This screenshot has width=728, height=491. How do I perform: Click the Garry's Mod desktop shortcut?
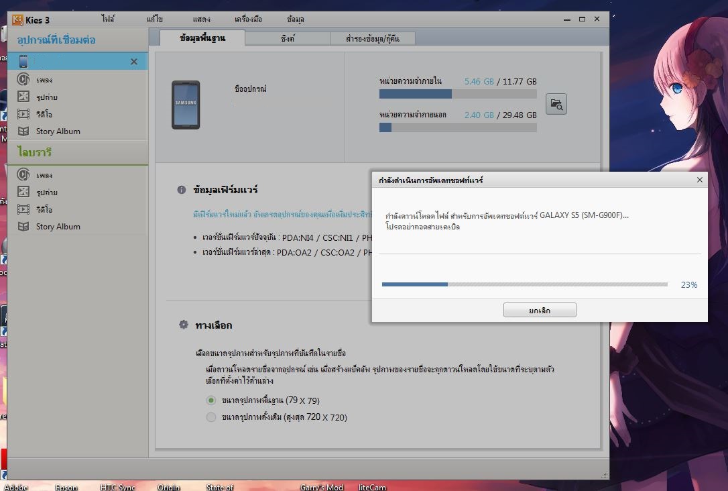pyautogui.click(x=321, y=487)
